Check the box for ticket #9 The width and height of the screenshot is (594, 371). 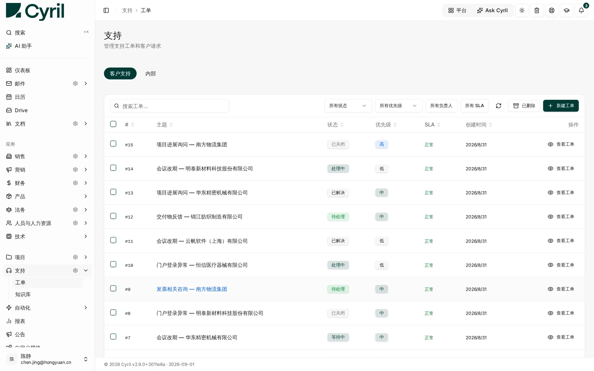click(x=113, y=288)
